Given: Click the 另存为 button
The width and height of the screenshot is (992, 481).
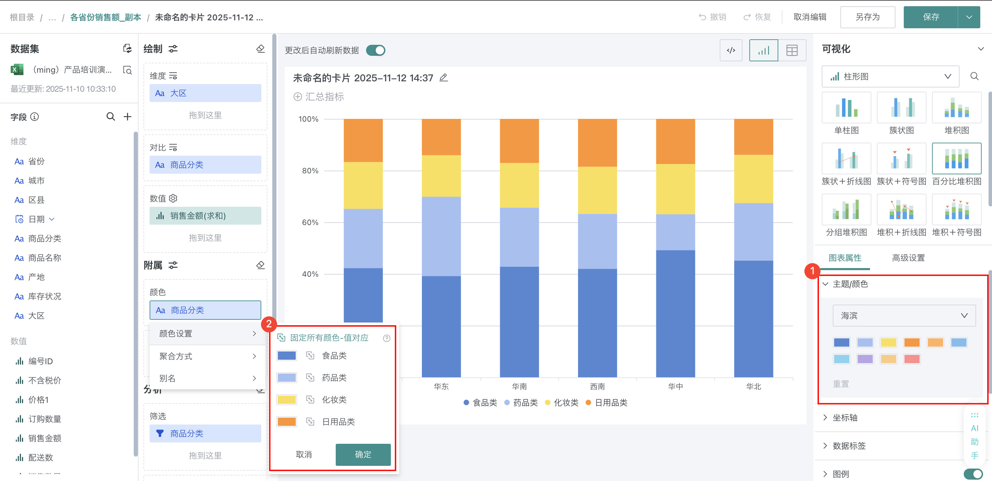Looking at the screenshot, I should click(x=867, y=17).
